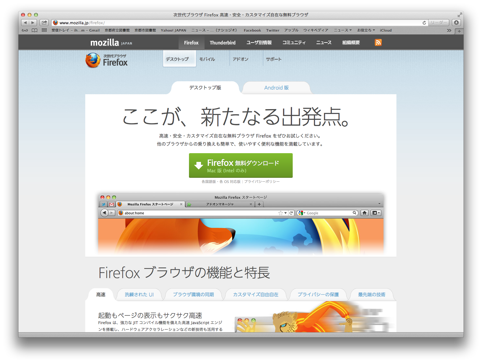Open 組織概要 in top navigation
This screenshot has width=482, height=363.
351,42
